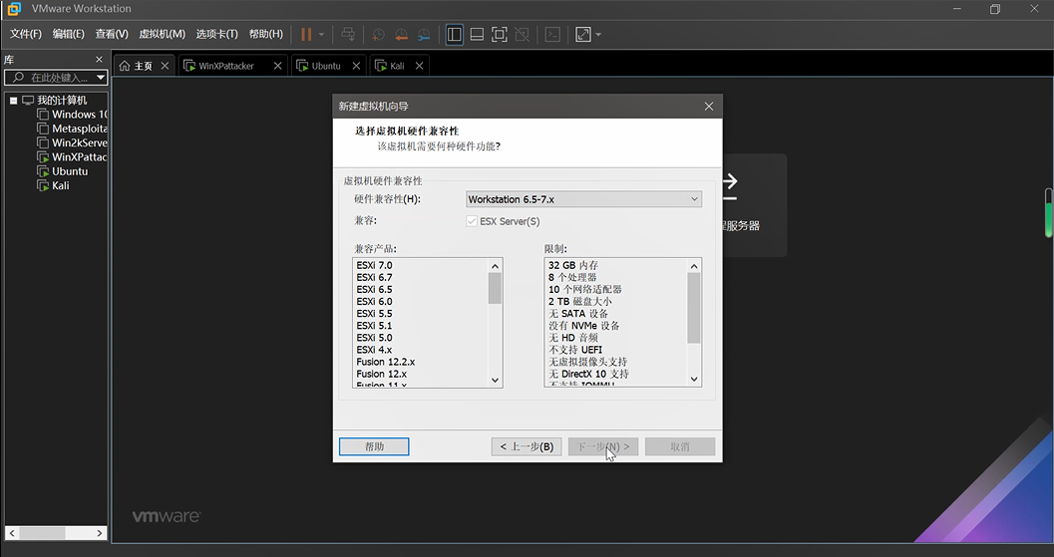The image size is (1054, 557).
Task: Collapse the 我的计算机 tree node
Action: [x=13, y=100]
